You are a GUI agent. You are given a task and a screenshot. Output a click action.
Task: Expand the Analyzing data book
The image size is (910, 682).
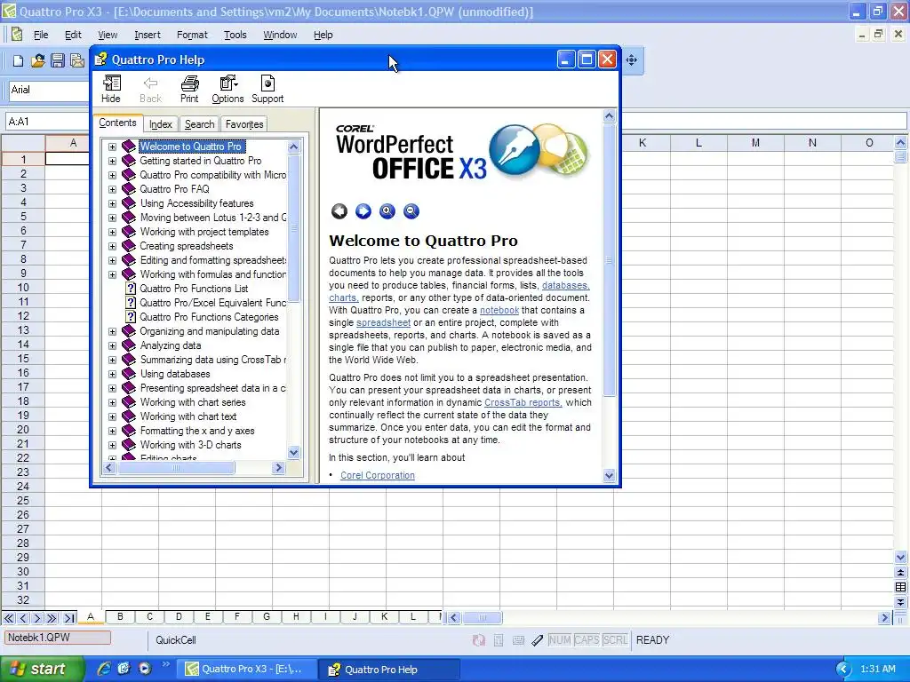113,345
